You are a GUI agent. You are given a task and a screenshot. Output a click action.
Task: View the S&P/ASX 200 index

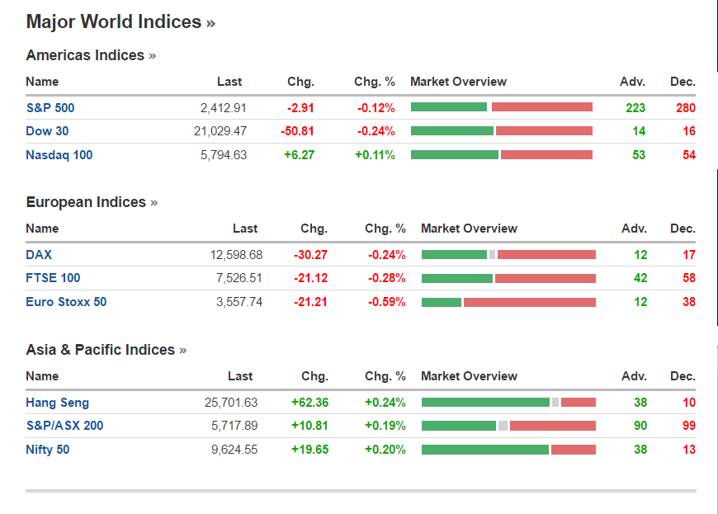(x=64, y=426)
